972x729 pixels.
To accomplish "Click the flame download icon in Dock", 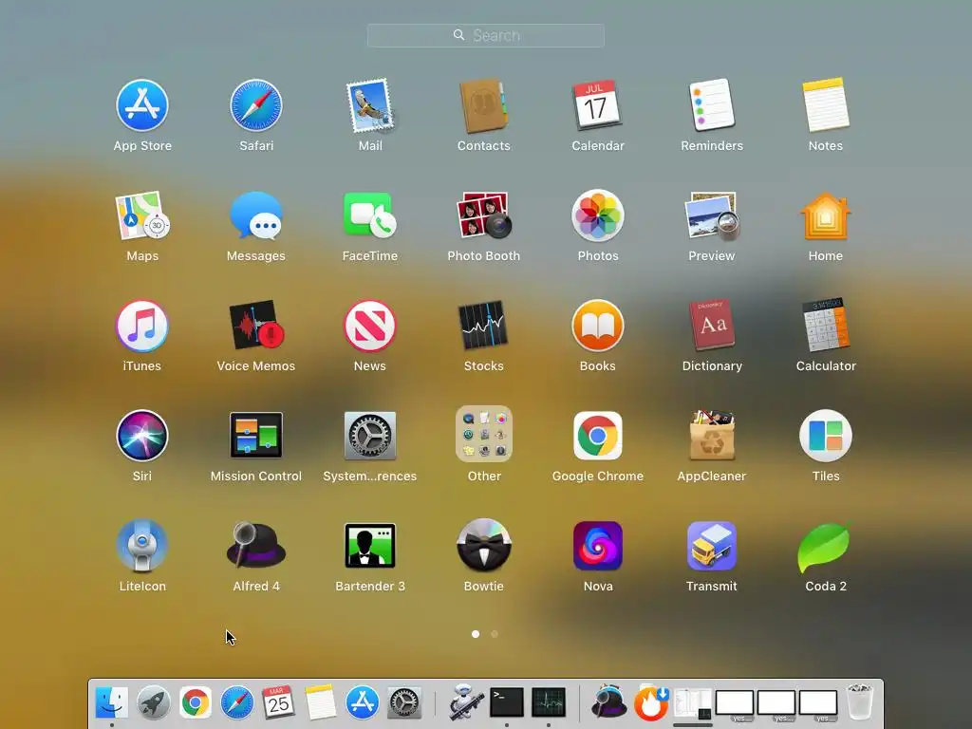I will point(650,702).
